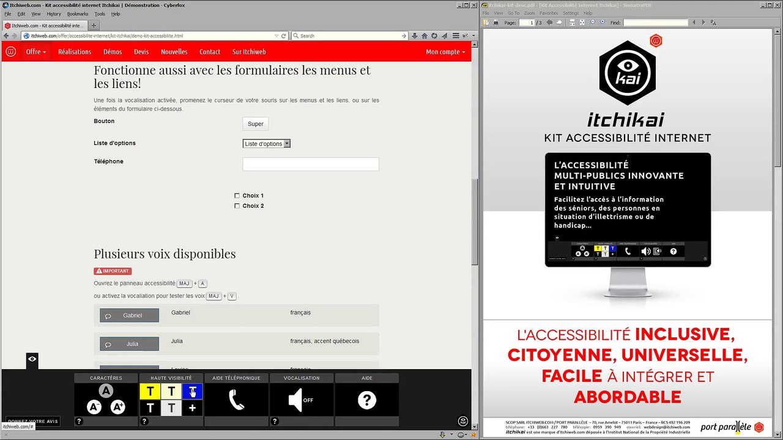The height and width of the screenshot is (440, 783).
Task: Reset character size with the grey A icon
Action: click(106, 391)
